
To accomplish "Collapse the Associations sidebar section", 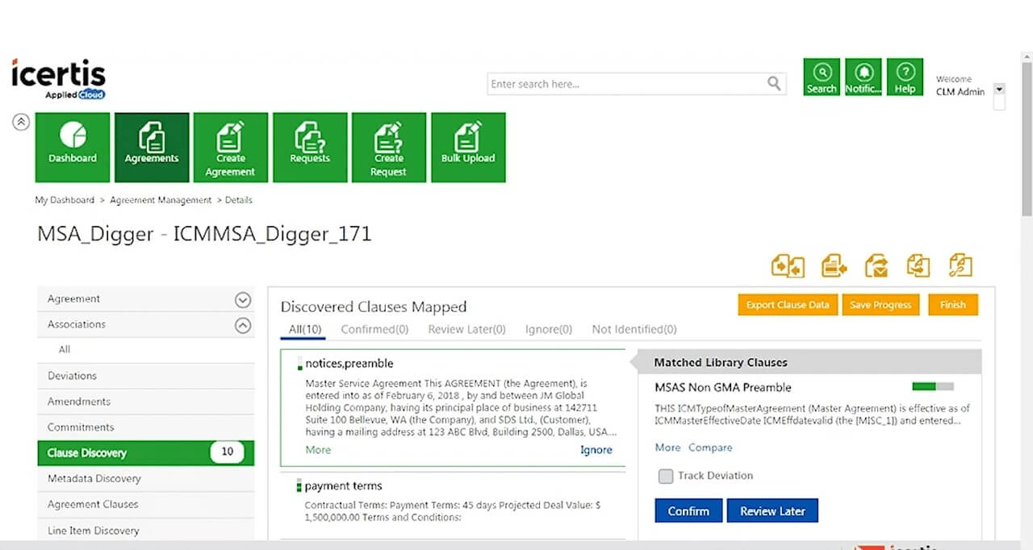I will pos(243,325).
